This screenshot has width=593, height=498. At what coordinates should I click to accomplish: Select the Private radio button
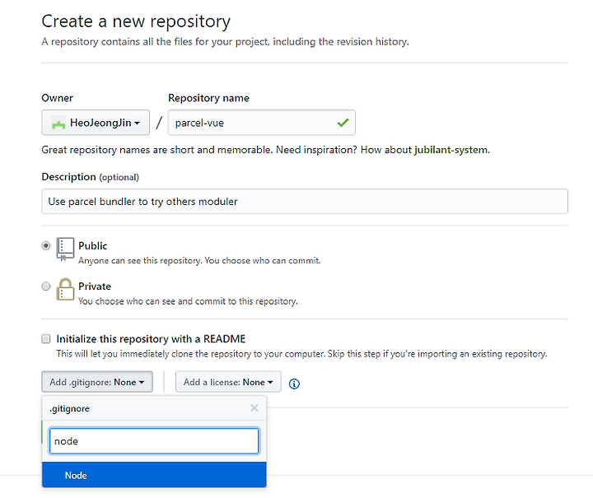(x=46, y=286)
